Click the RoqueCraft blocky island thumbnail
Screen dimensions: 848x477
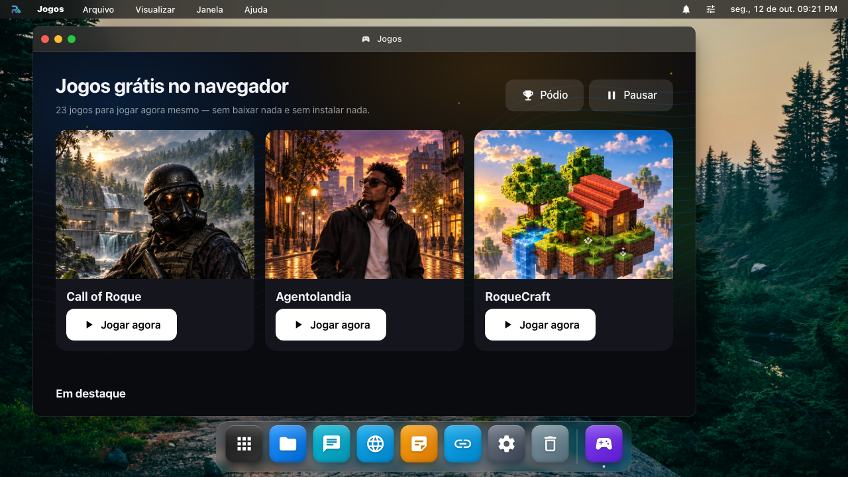tap(574, 204)
